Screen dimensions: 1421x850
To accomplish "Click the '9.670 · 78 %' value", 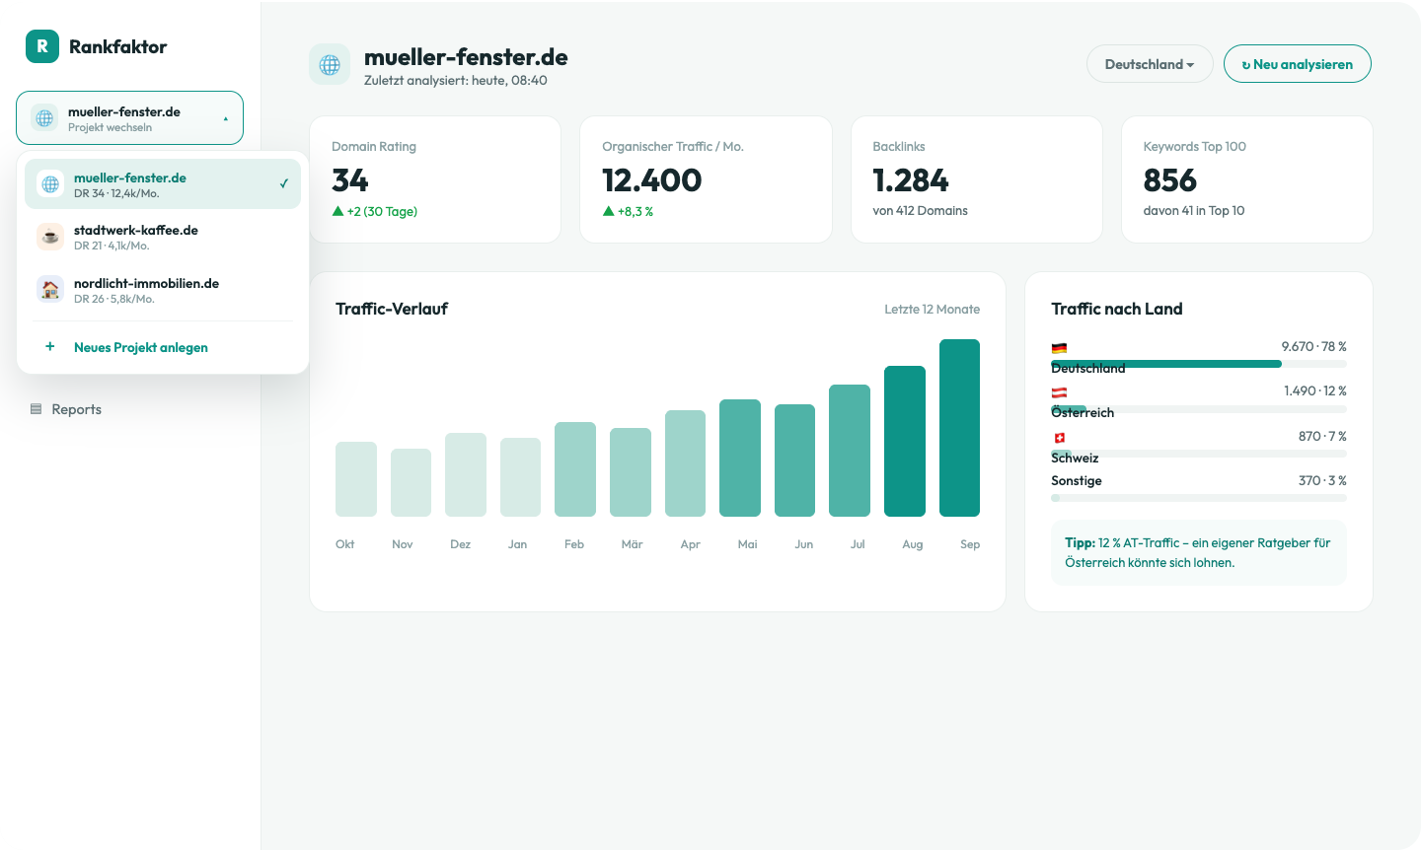I will 1314,346.
